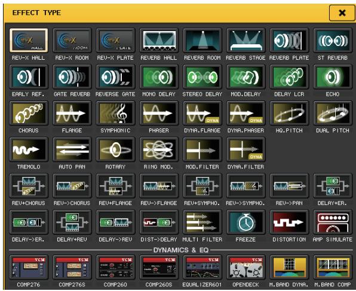Select the REV-X HALL effect
356x291 pixels.
tap(29, 41)
